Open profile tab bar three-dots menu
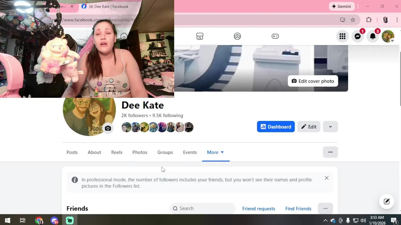This screenshot has height=225, width=401. (330, 152)
